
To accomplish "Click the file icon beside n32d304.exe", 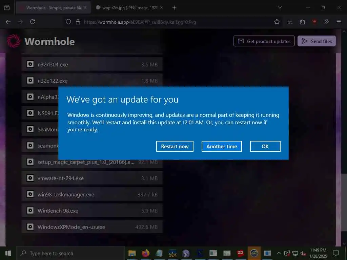I will tap(30, 64).
